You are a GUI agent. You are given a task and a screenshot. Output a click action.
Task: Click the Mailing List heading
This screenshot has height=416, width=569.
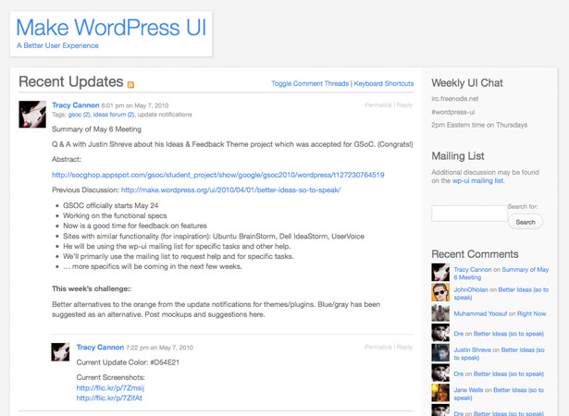point(458,156)
